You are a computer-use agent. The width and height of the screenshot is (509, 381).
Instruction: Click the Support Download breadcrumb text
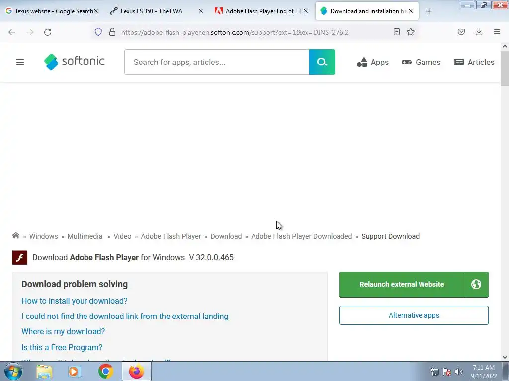pos(391,236)
